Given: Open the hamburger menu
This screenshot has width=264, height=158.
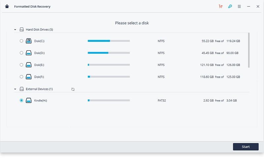Looking at the screenshot, I should [x=239, y=6].
